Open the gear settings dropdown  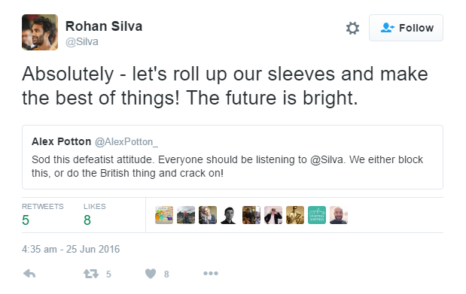(x=353, y=29)
